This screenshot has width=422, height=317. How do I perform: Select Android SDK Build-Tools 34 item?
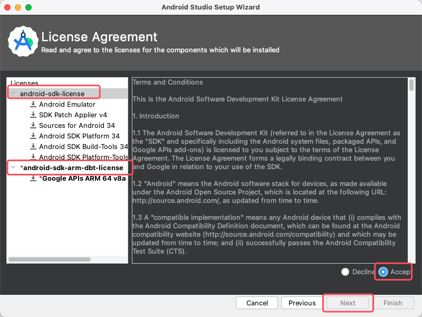[x=83, y=146]
